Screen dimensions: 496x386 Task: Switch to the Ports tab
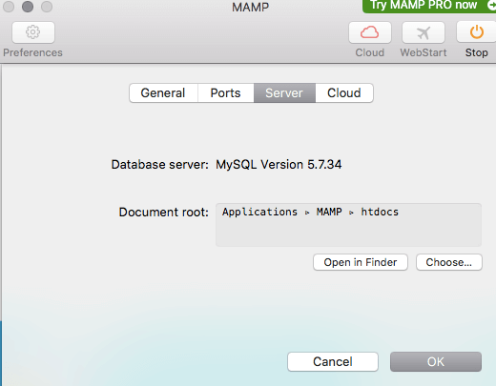pyautogui.click(x=226, y=93)
